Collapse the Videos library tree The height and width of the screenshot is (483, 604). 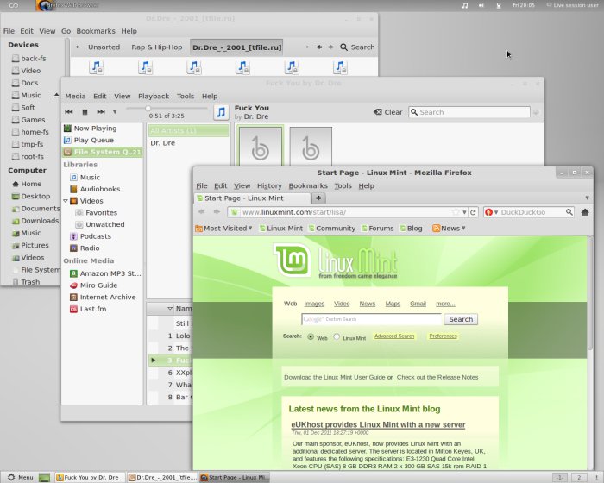pyautogui.click(x=66, y=201)
